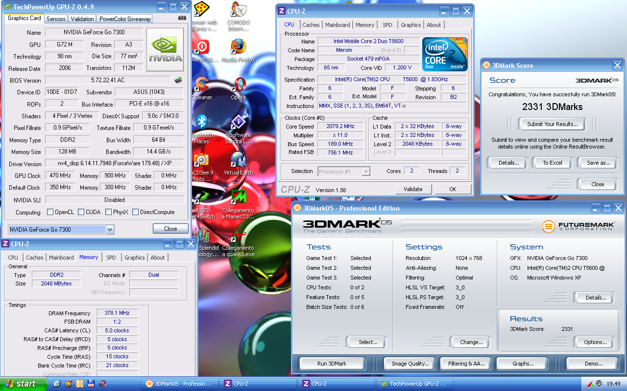Click the GPU-Z screenshot camera icon
This screenshot has height=391, width=627.
(x=182, y=18)
